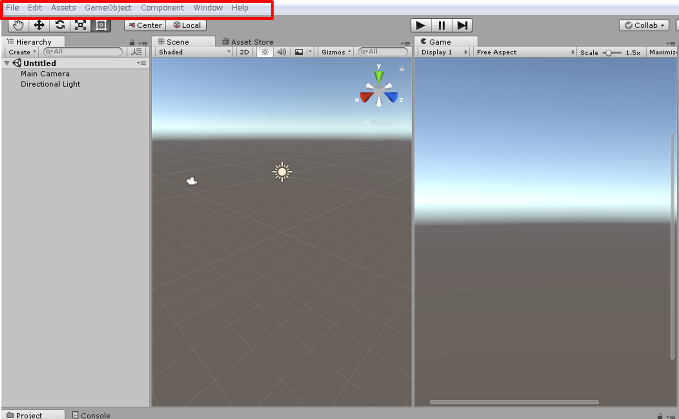Open the Collab dropdown

coord(644,25)
